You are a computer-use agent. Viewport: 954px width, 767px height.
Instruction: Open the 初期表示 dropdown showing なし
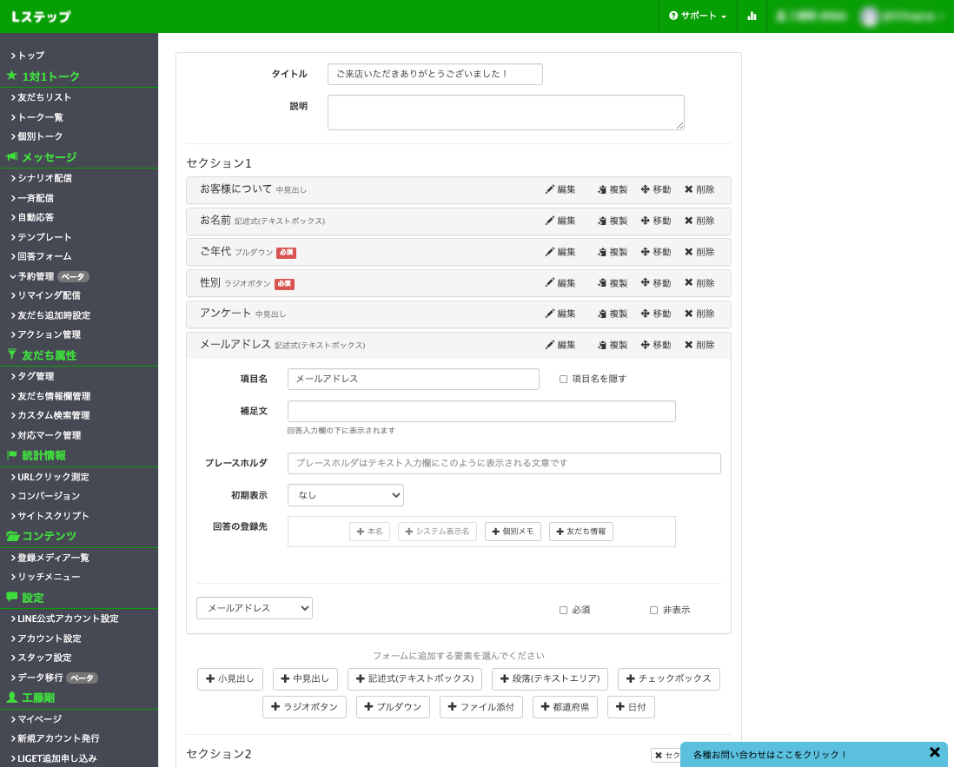[x=345, y=495]
